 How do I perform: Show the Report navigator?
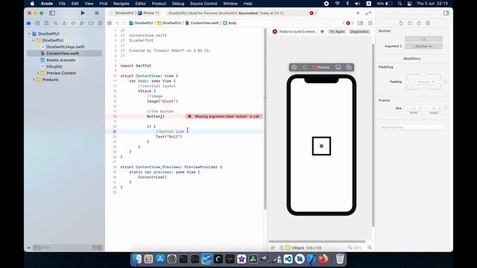100,23
